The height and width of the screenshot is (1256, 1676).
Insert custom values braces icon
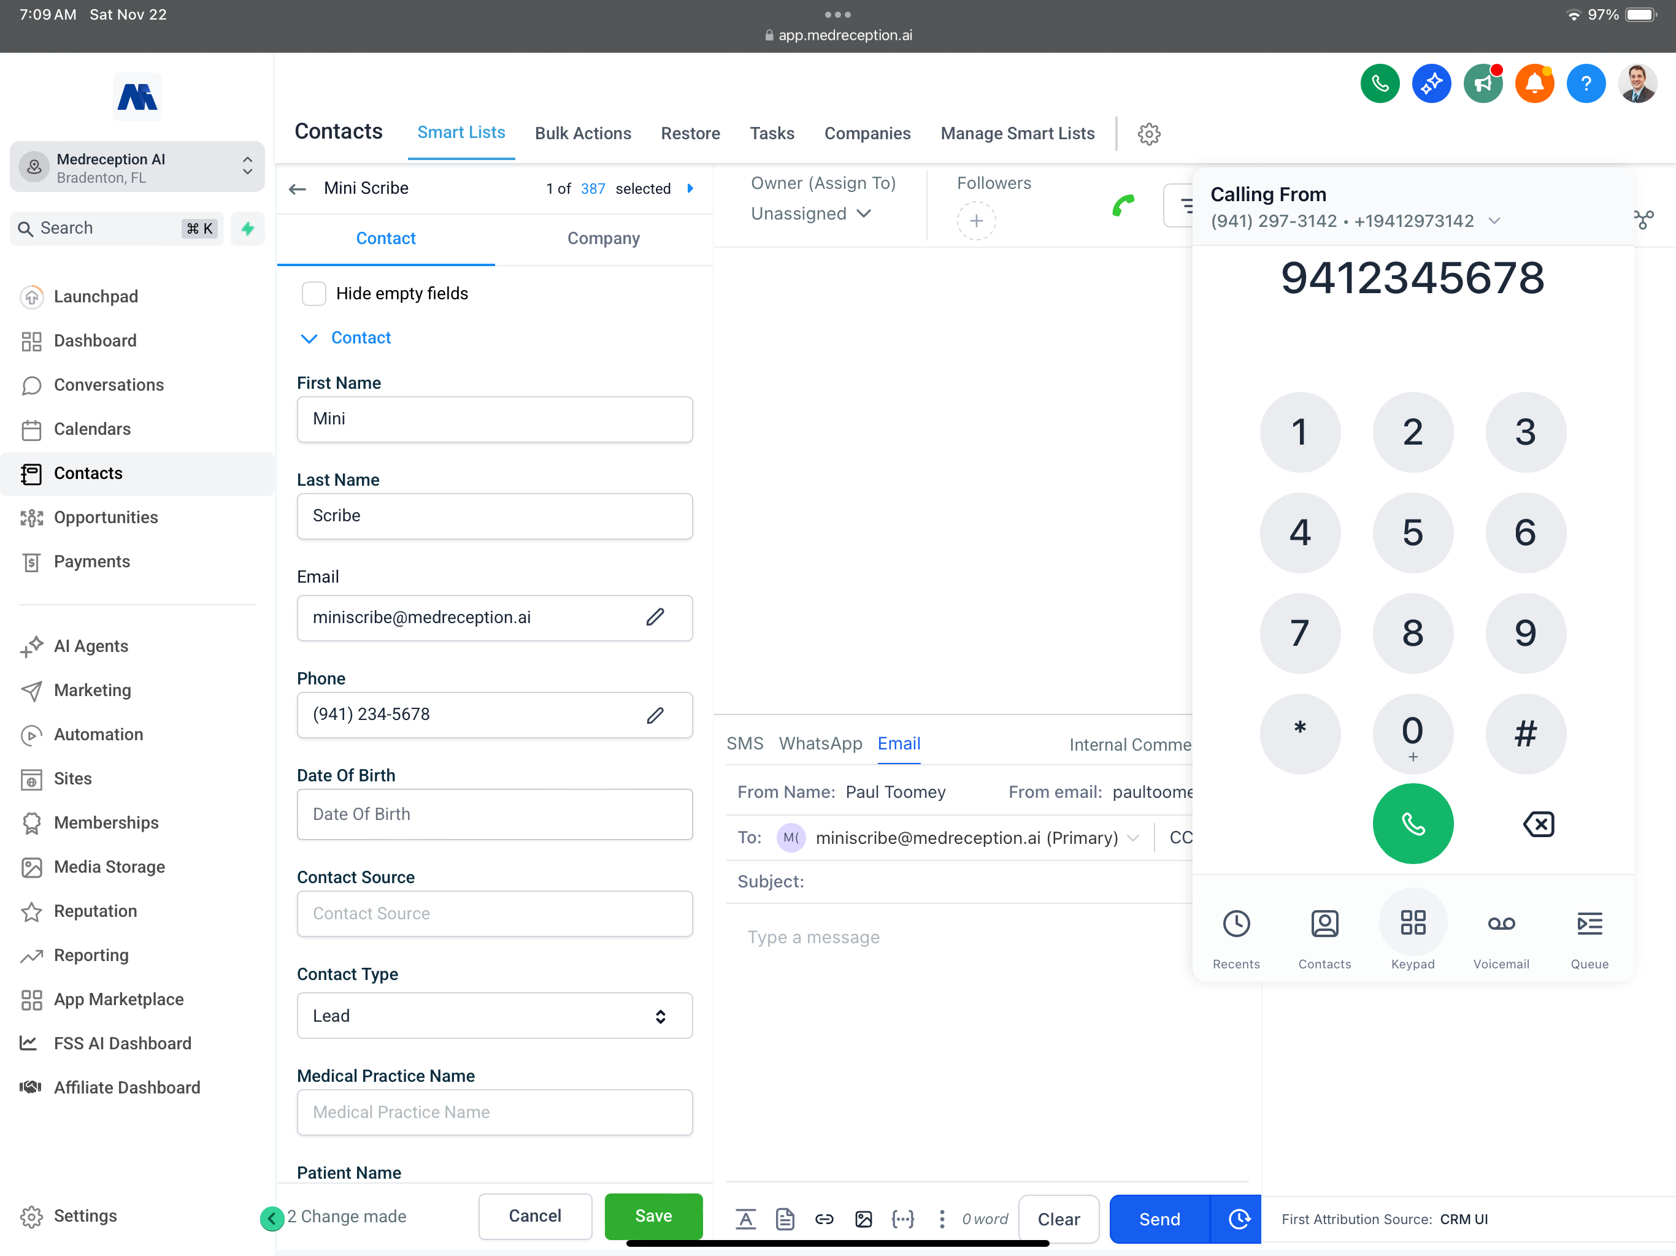click(903, 1219)
